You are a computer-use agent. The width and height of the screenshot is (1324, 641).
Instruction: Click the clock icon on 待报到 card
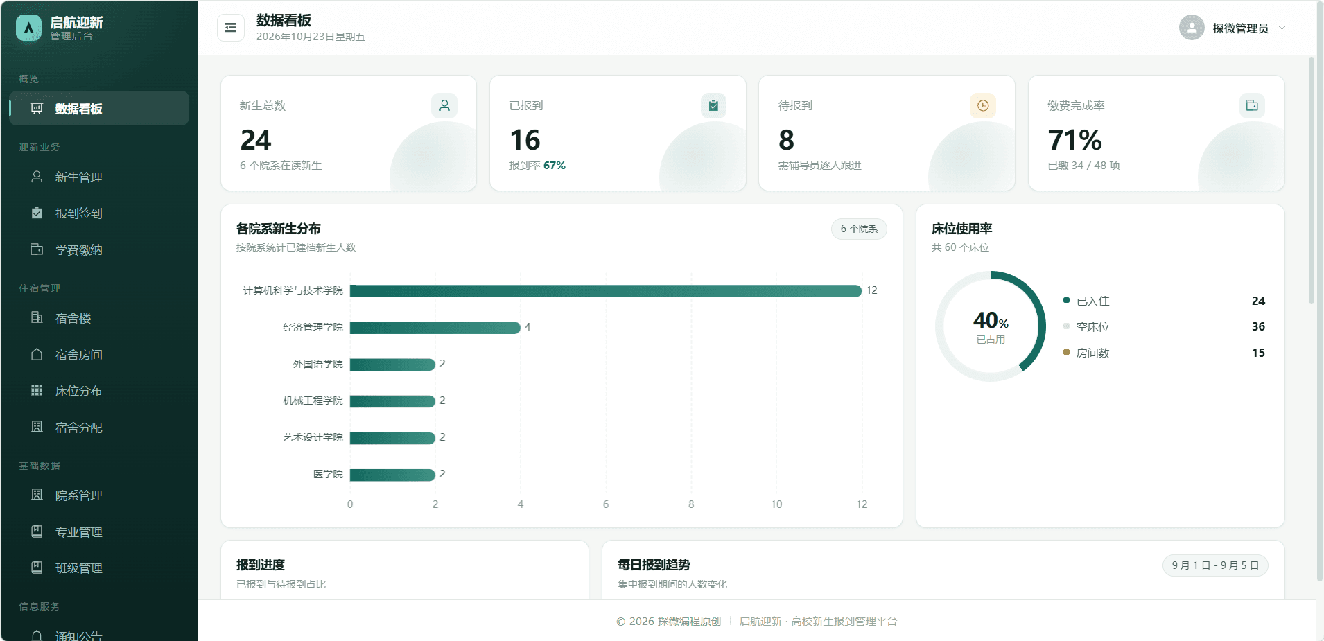pyautogui.click(x=983, y=105)
